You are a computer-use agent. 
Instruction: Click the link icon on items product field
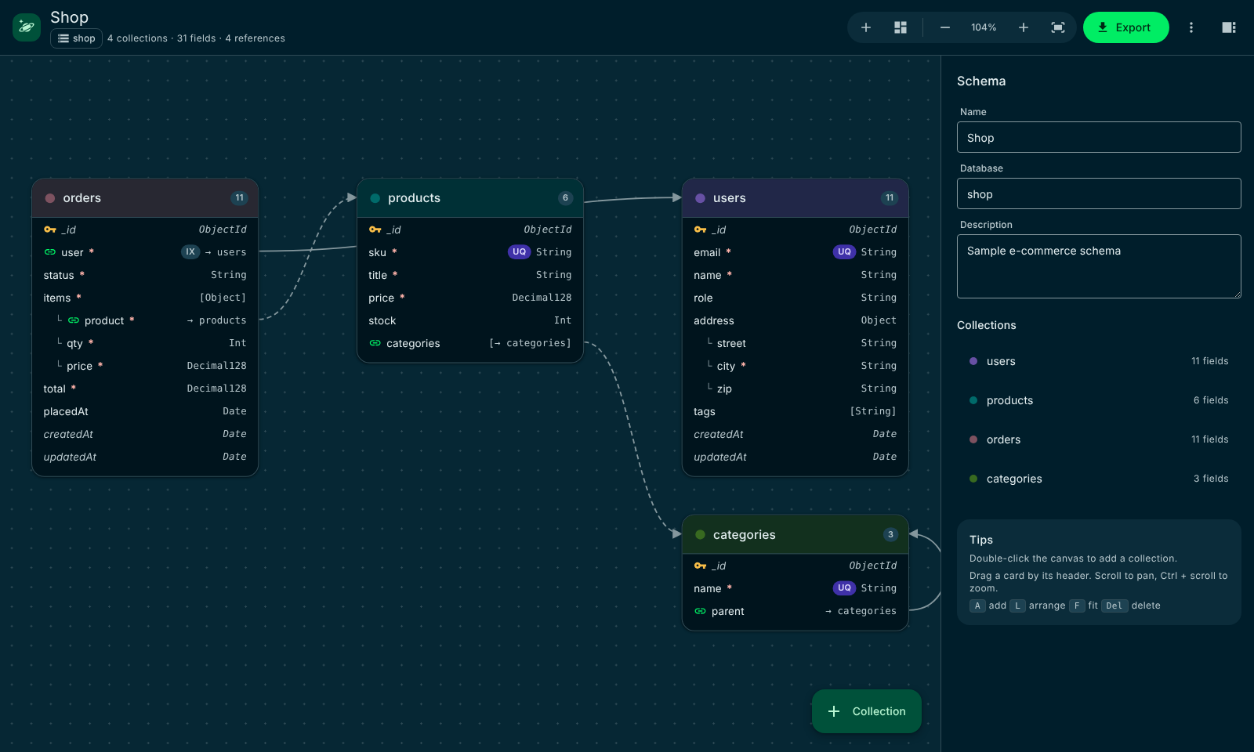pyautogui.click(x=74, y=320)
